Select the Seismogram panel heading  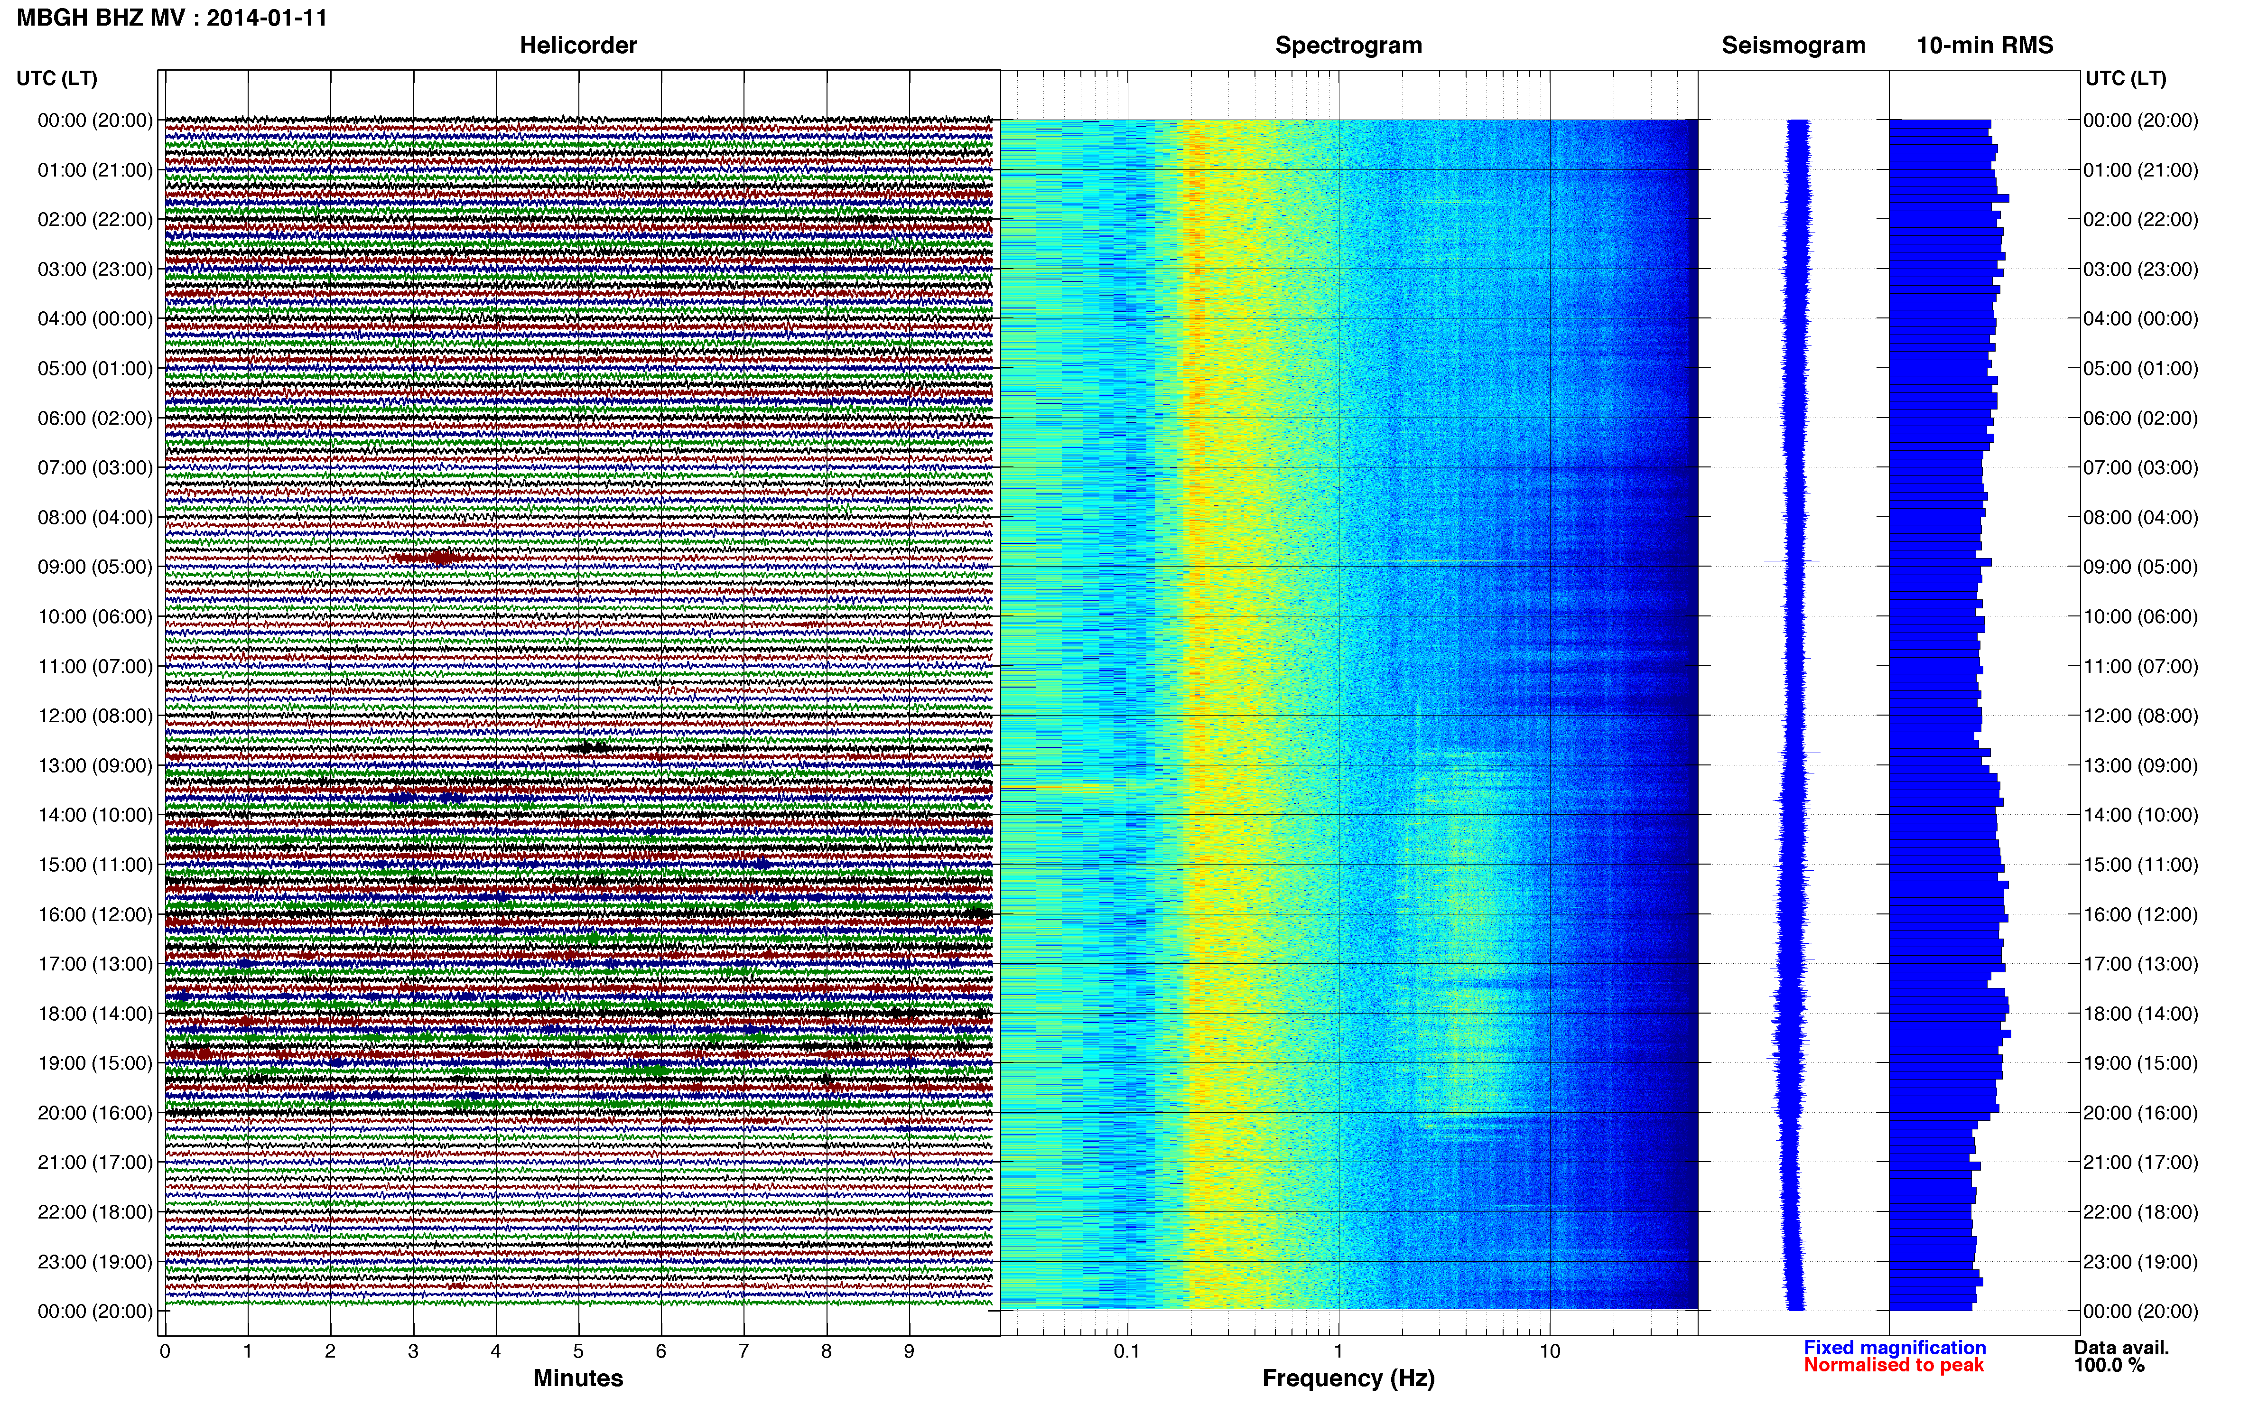pos(1794,46)
